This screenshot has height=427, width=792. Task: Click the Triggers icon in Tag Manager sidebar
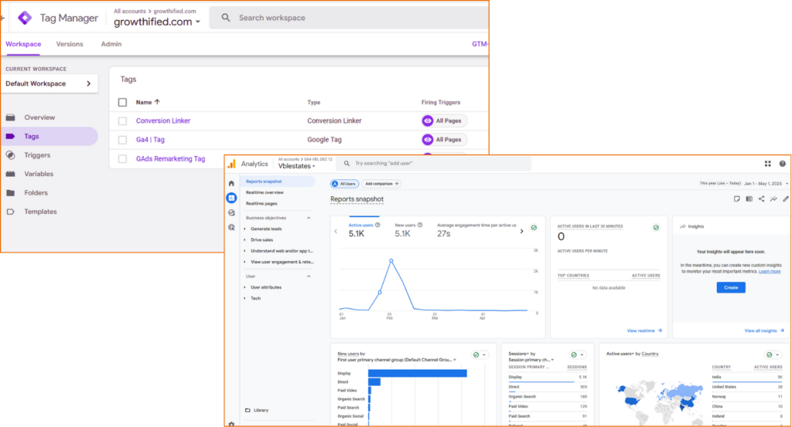(10, 155)
